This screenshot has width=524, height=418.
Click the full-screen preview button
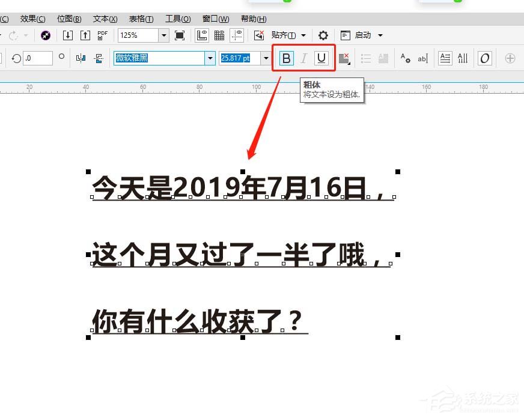pos(178,35)
